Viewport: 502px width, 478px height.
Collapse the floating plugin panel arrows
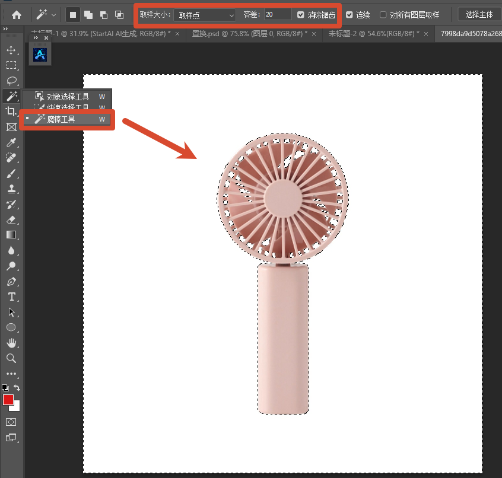[x=36, y=38]
